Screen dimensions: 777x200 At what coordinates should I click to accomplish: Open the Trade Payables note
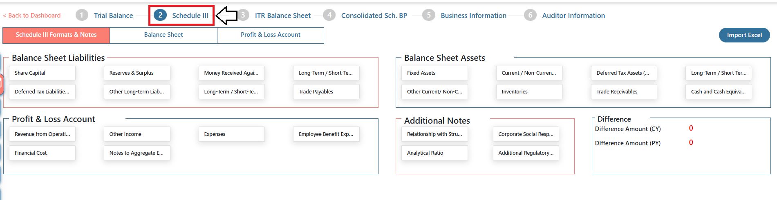[x=326, y=92]
